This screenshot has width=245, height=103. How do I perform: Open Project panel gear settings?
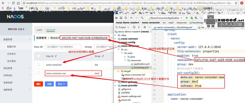[145, 27]
